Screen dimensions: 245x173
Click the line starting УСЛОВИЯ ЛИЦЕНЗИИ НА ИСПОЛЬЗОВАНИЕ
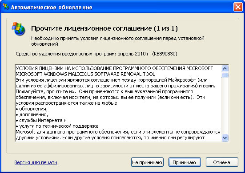tap(114, 68)
